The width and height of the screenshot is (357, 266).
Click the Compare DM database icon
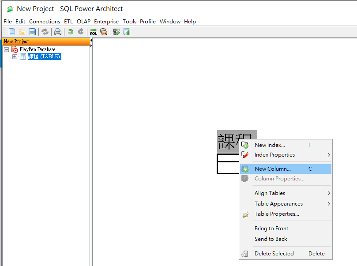click(x=104, y=32)
